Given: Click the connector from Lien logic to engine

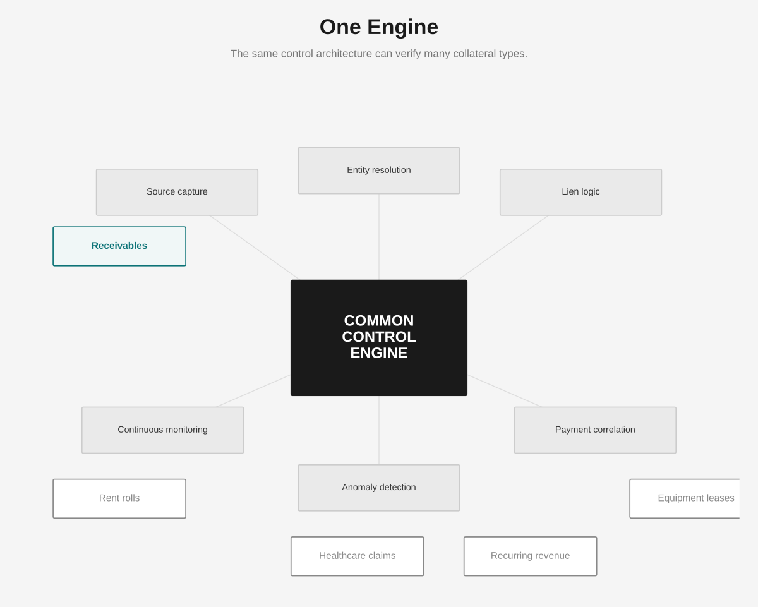Looking at the screenshot, I should click(503, 247).
